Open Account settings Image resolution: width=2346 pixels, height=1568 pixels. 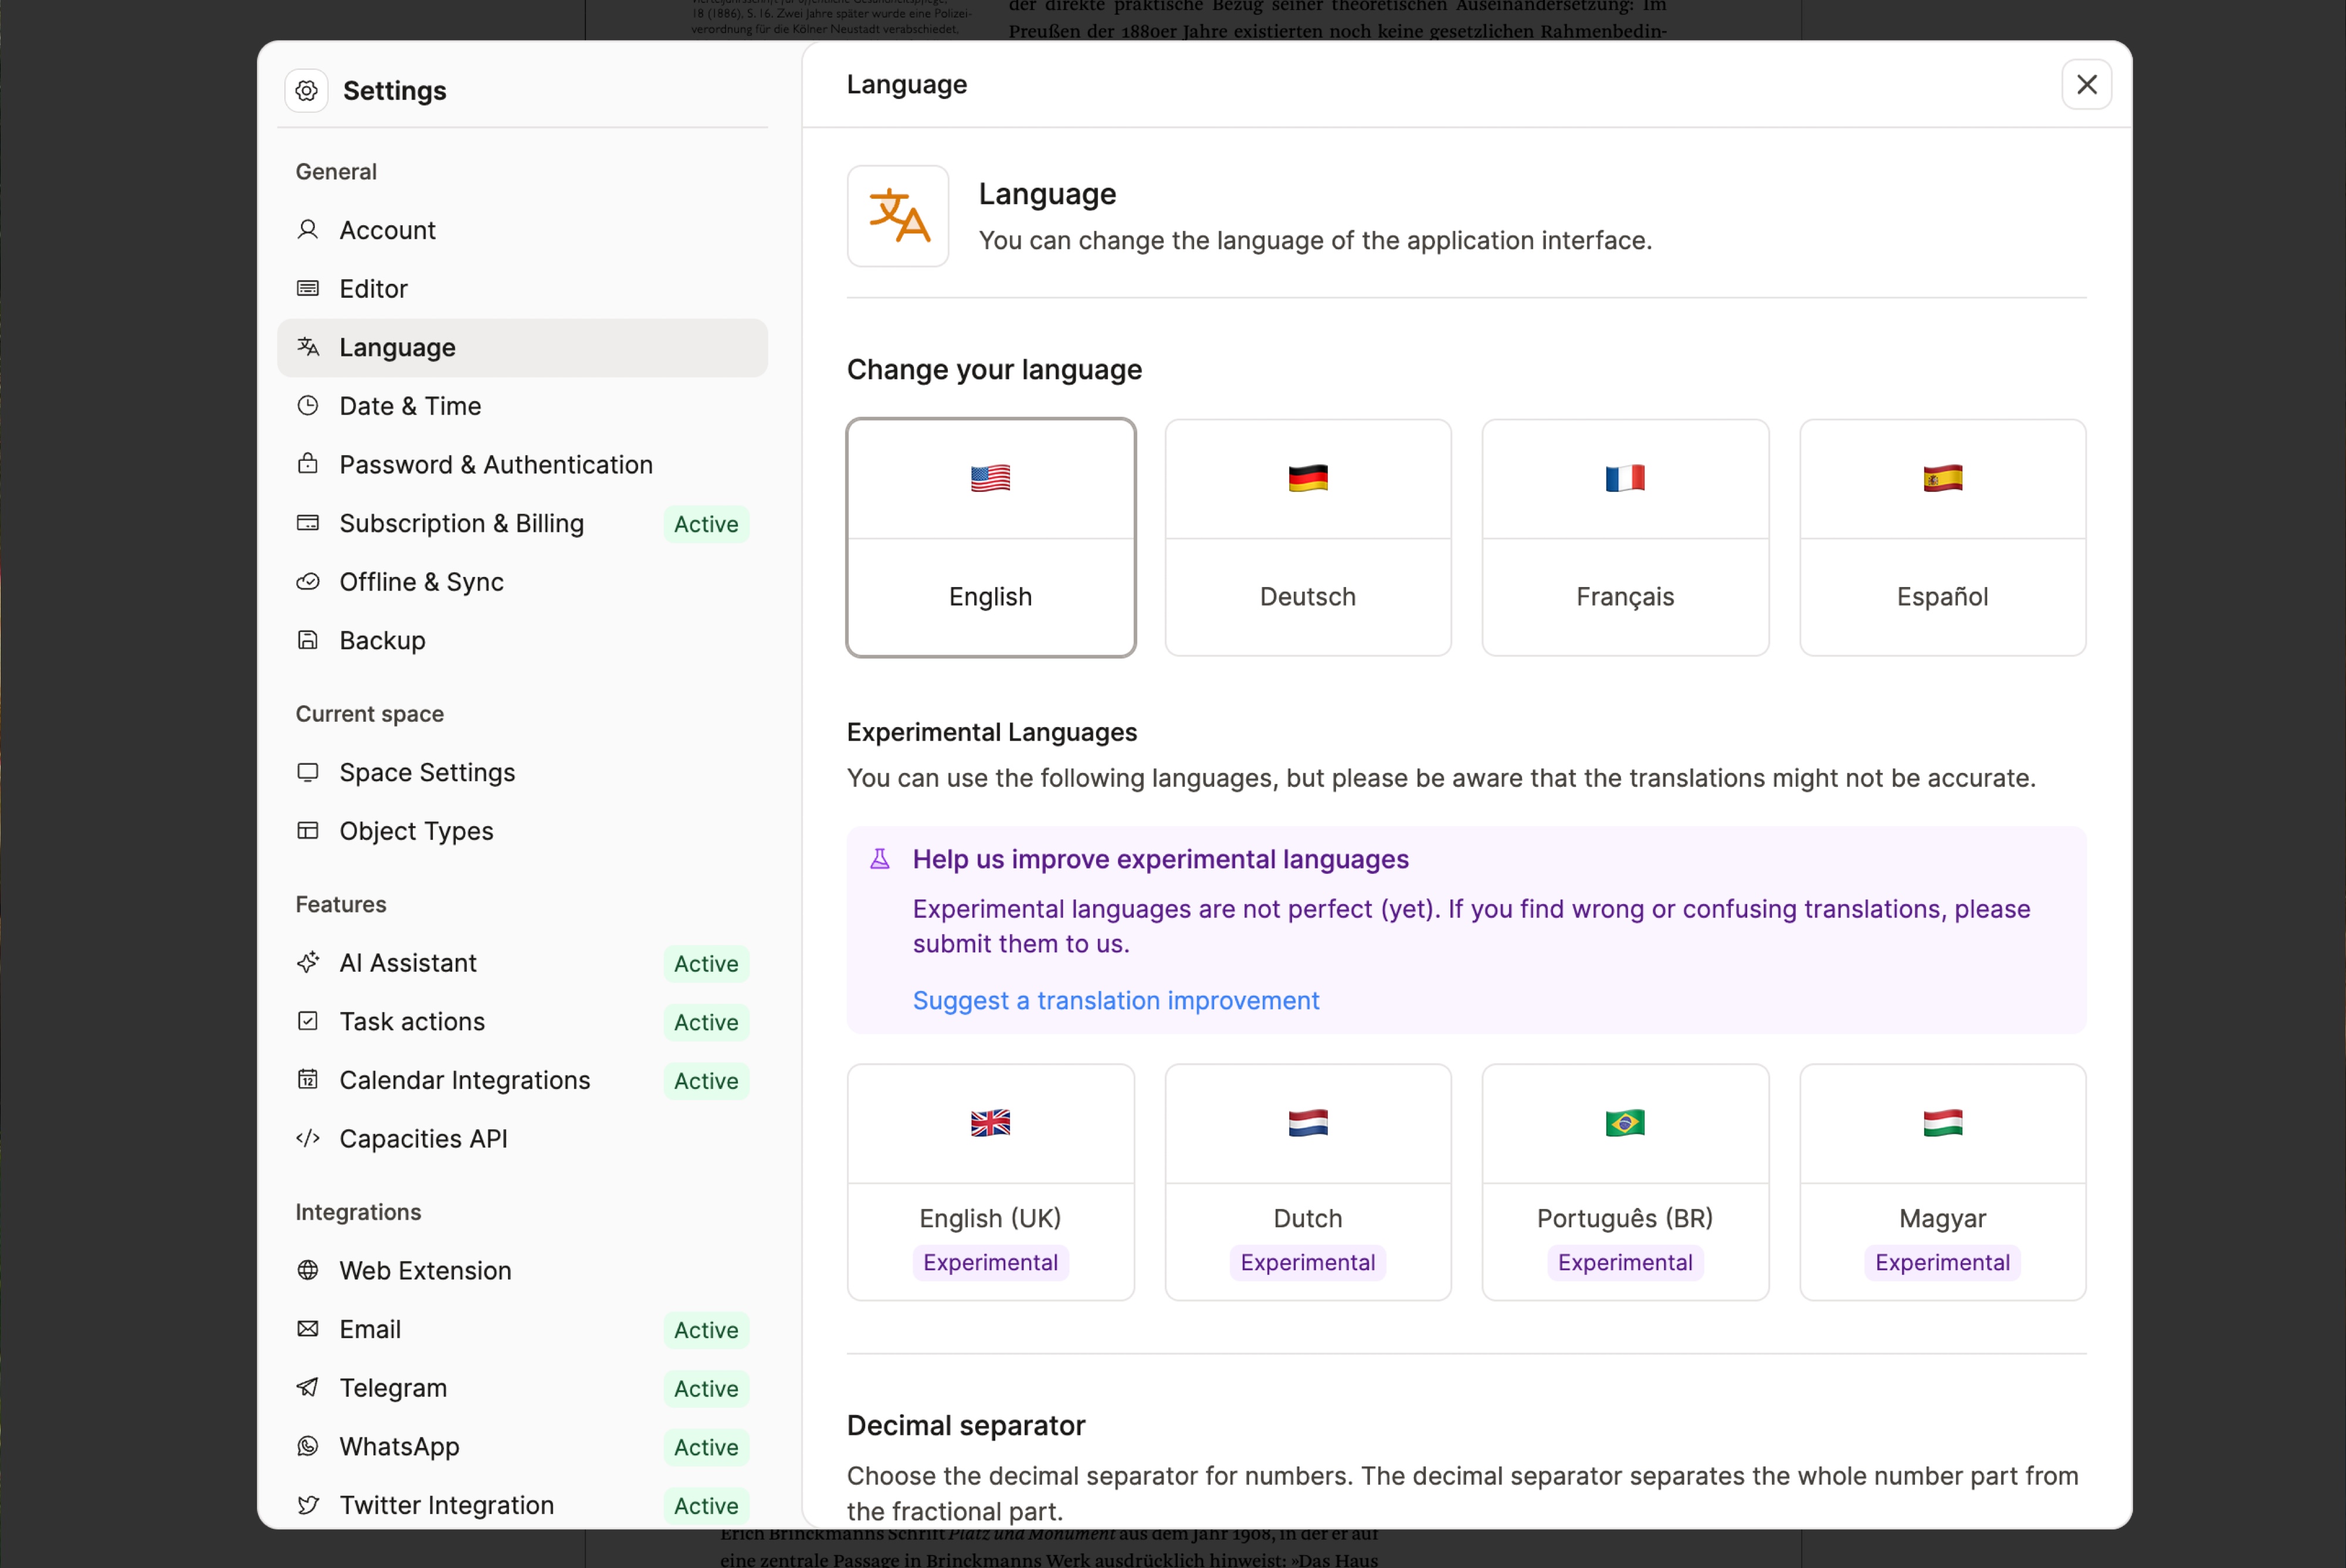tap(522, 230)
